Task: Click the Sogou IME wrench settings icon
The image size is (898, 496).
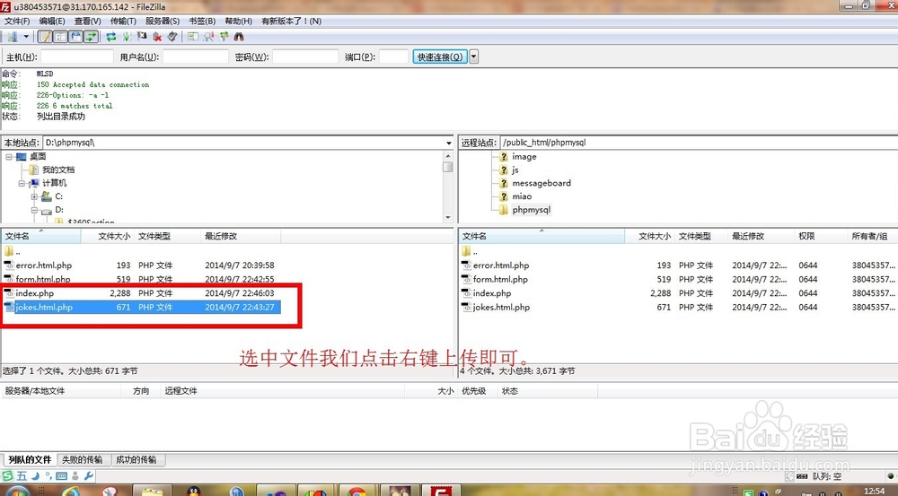Action: (88, 476)
